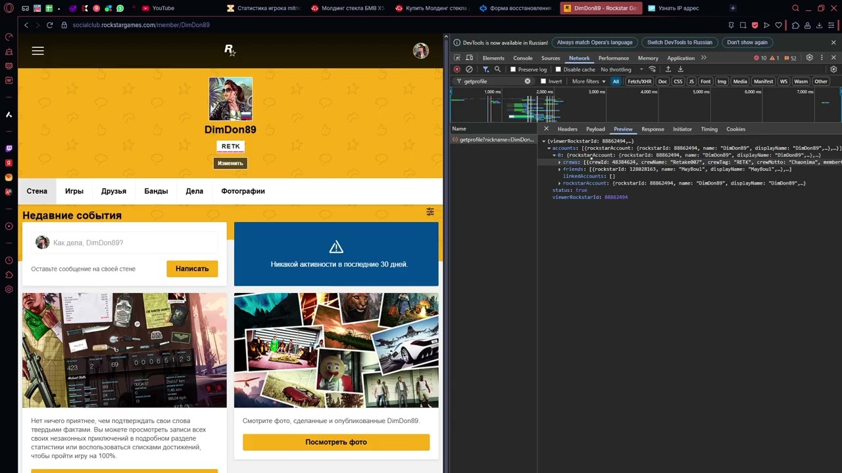The image size is (842, 473).
Task: Expand the friends array node
Action: click(x=560, y=169)
